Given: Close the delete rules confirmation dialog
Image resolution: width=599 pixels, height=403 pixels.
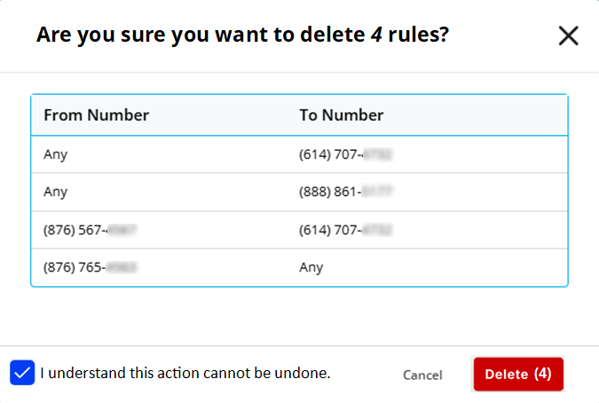Looking at the screenshot, I should (568, 36).
